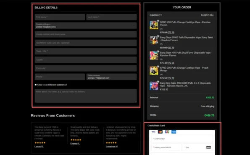Click the American Express card icon
The height and width of the screenshot is (155, 250).
[174, 132]
